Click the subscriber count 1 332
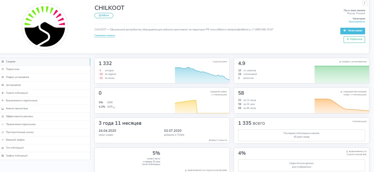This screenshot has height=172, width=374. [x=105, y=63]
